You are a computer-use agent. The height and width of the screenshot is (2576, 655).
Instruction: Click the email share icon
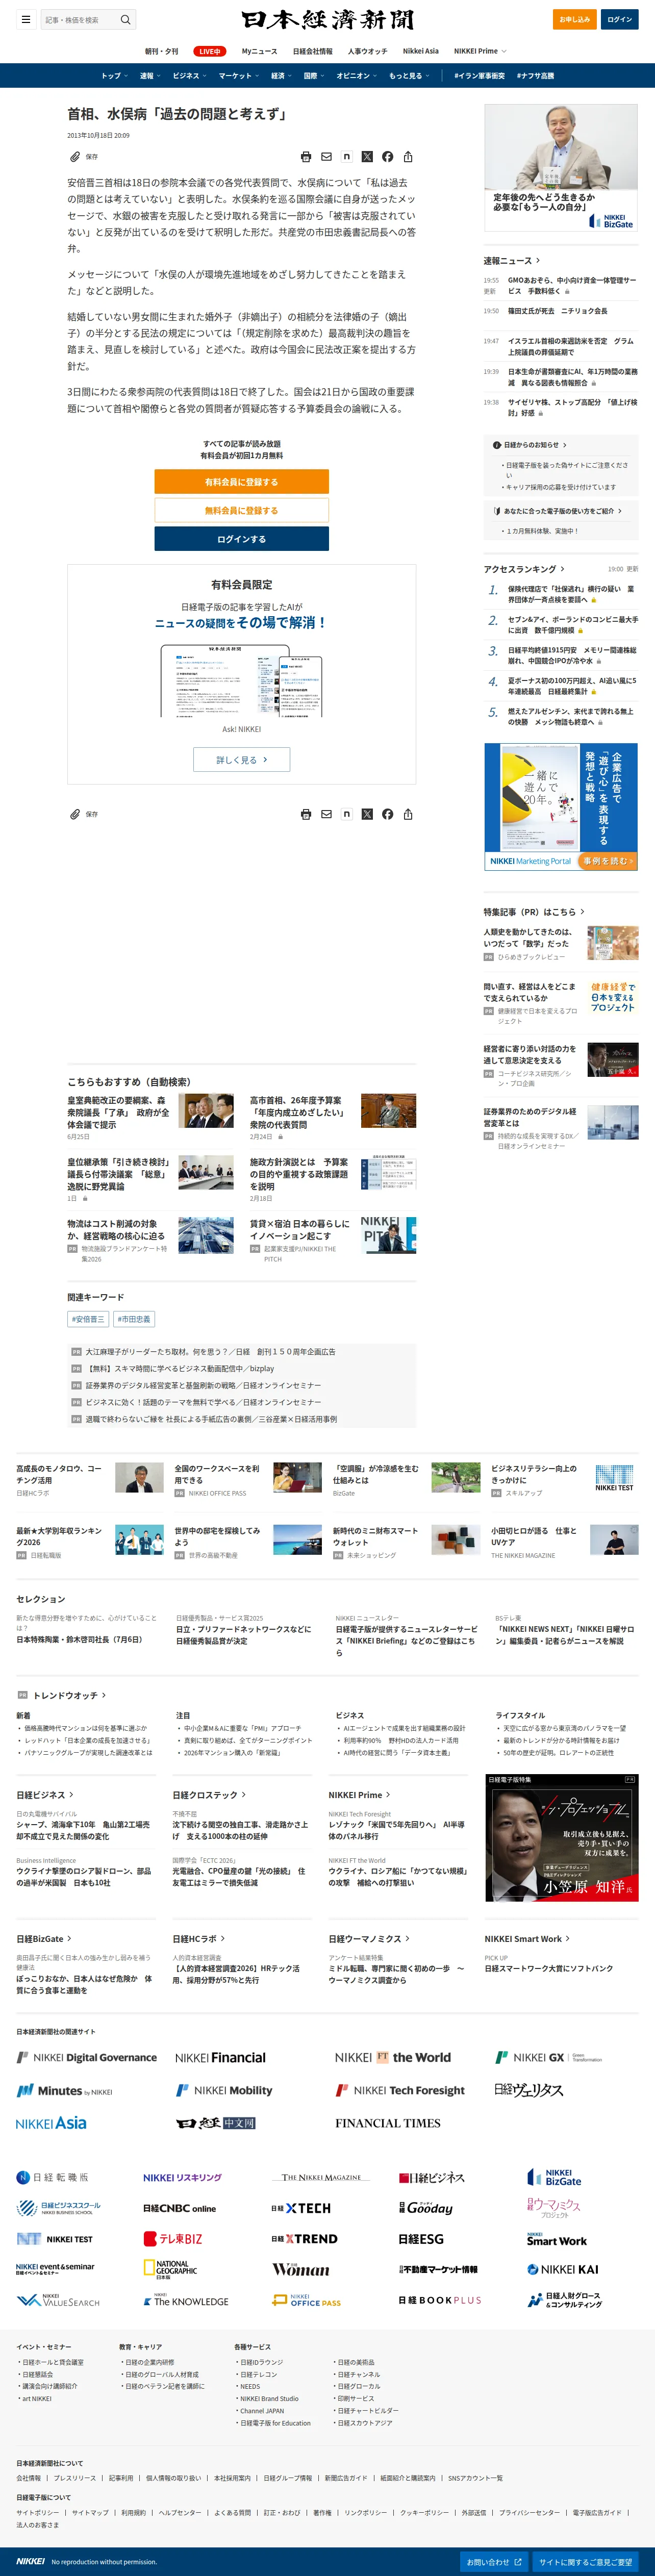326,157
